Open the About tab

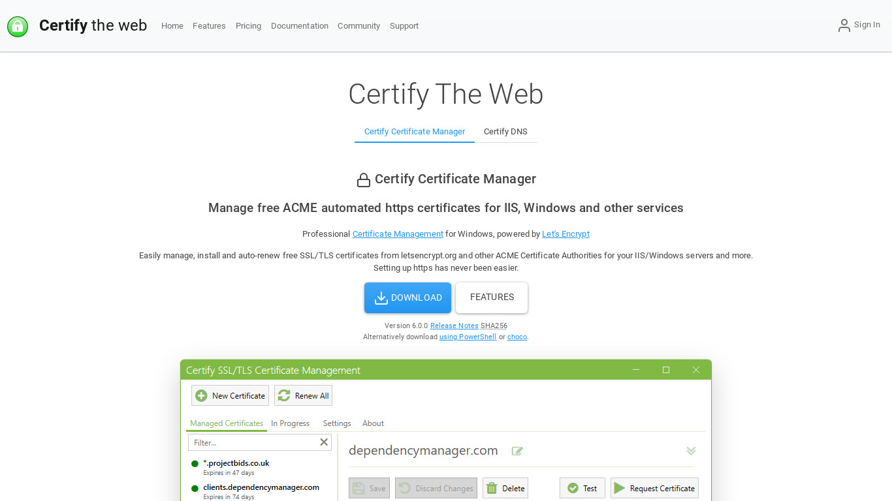373,423
